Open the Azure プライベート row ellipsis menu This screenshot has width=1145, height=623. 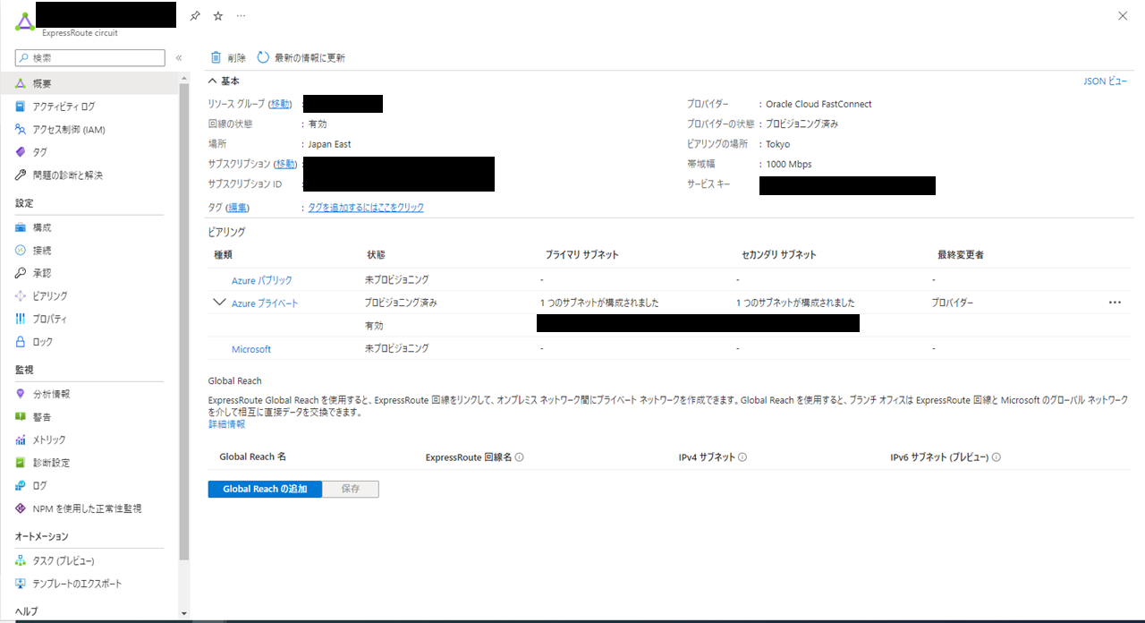pos(1115,303)
